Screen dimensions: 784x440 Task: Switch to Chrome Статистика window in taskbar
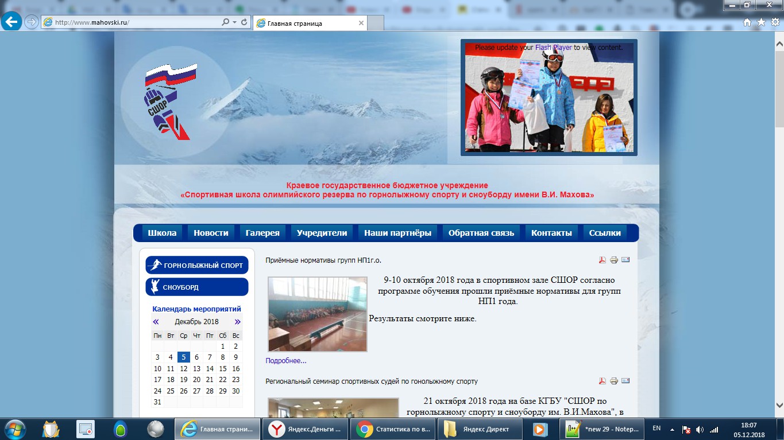pyautogui.click(x=393, y=429)
